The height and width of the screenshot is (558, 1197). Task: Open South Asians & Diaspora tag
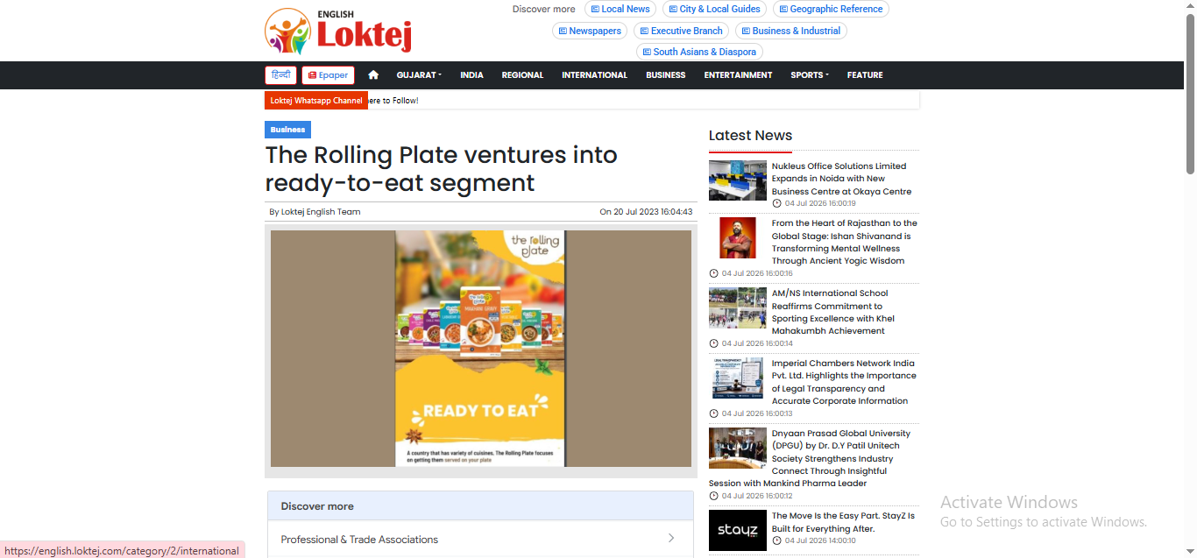699,52
